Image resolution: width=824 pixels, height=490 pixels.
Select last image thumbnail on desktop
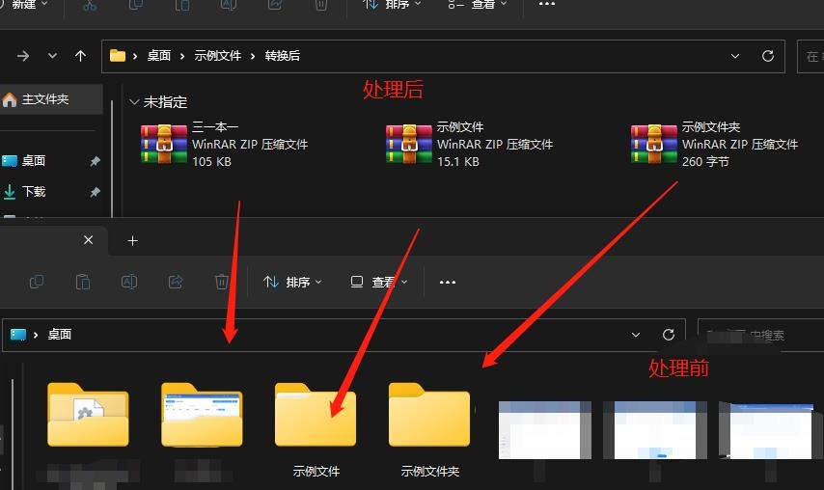click(x=769, y=430)
